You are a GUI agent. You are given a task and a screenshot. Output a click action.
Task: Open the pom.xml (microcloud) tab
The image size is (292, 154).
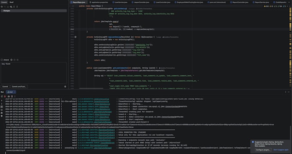(x=216, y=2)
